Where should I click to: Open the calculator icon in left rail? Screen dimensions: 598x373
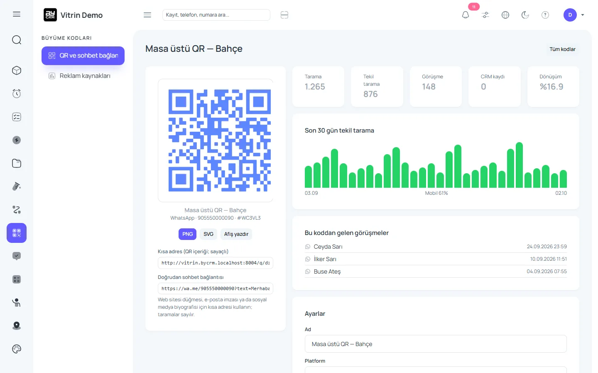[x=17, y=279]
